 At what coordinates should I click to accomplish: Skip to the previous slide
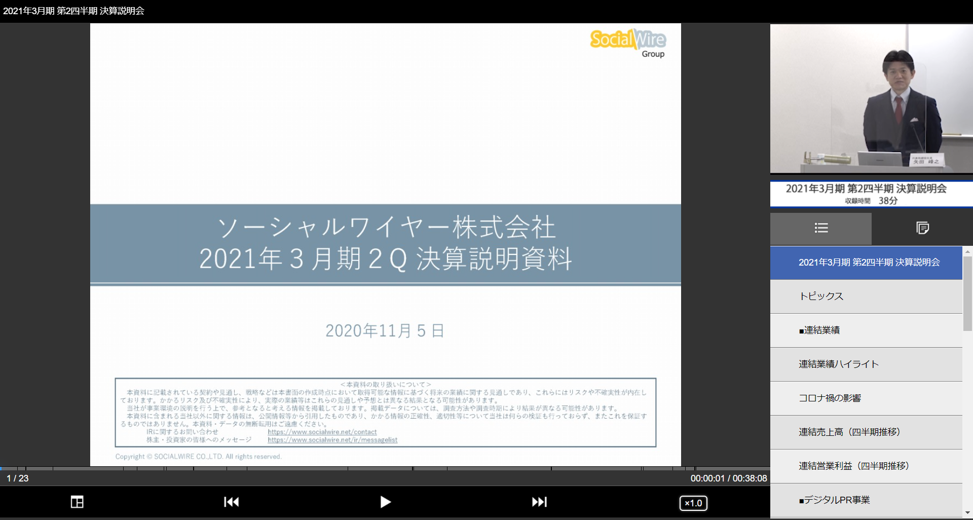pyautogui.click(x=232, y=502)
